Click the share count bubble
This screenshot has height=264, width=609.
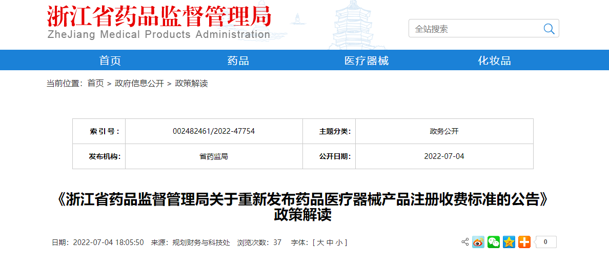coord(545,242)
